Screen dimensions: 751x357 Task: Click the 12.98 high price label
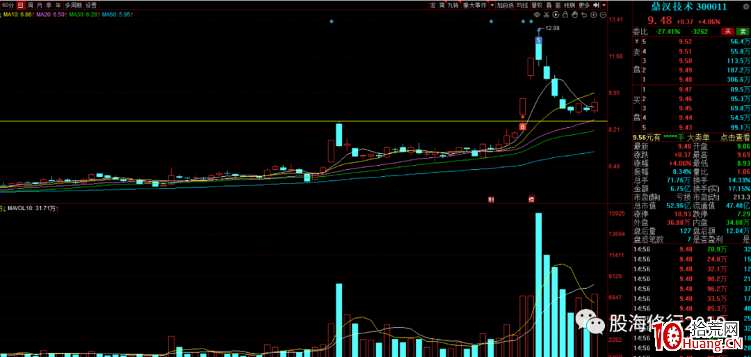click(553, 29)
